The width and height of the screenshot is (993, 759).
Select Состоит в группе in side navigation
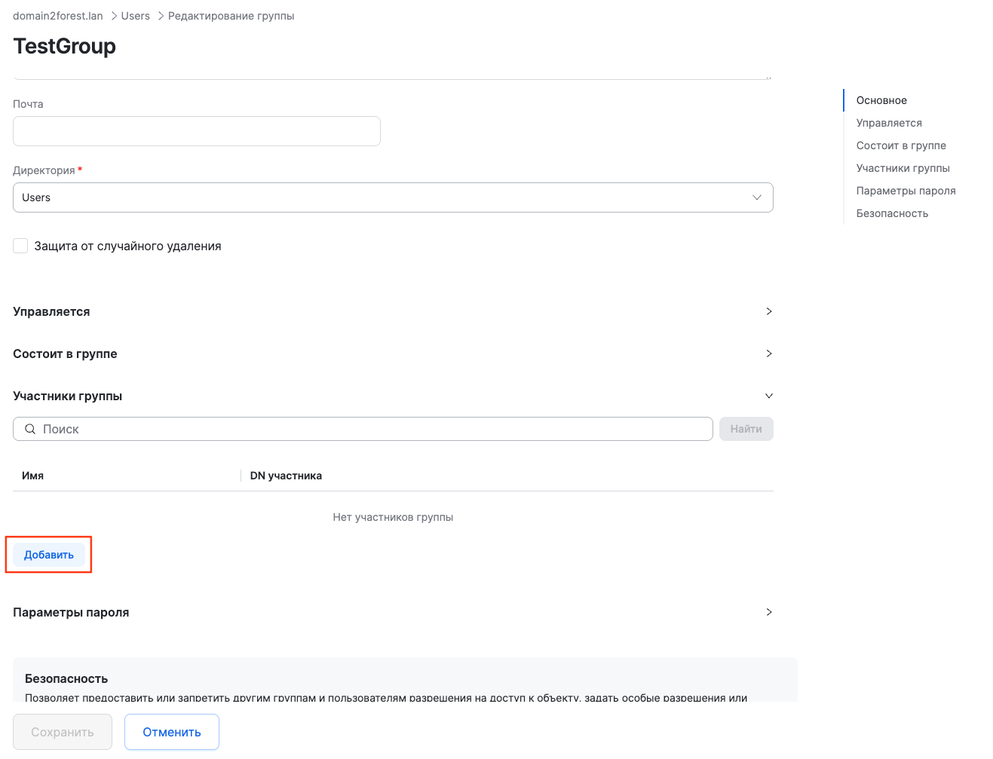coord(901,145)
